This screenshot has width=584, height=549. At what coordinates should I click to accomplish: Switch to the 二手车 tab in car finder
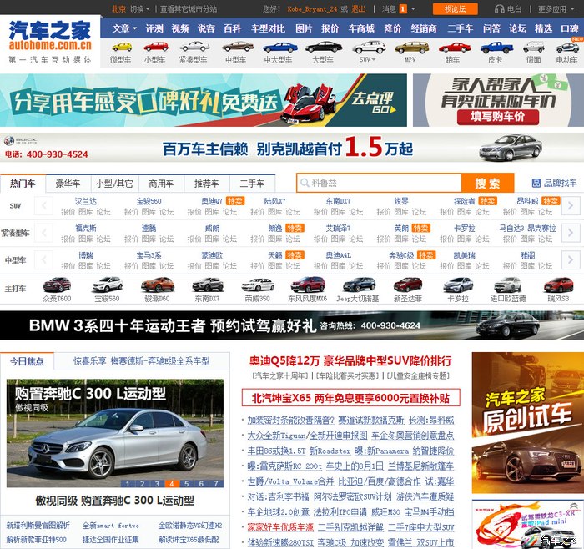pos(252,183)
